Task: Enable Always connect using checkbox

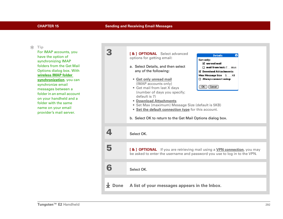Action: 200,79
